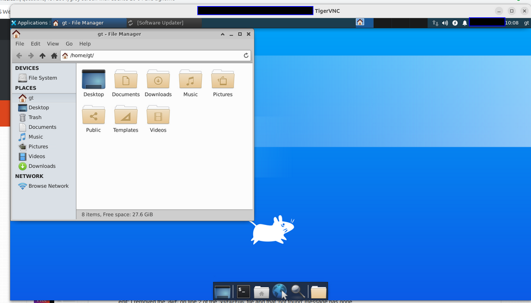Launch the web browser from the dock
Screen dimensions: 531x303
[x=279, y=291]
